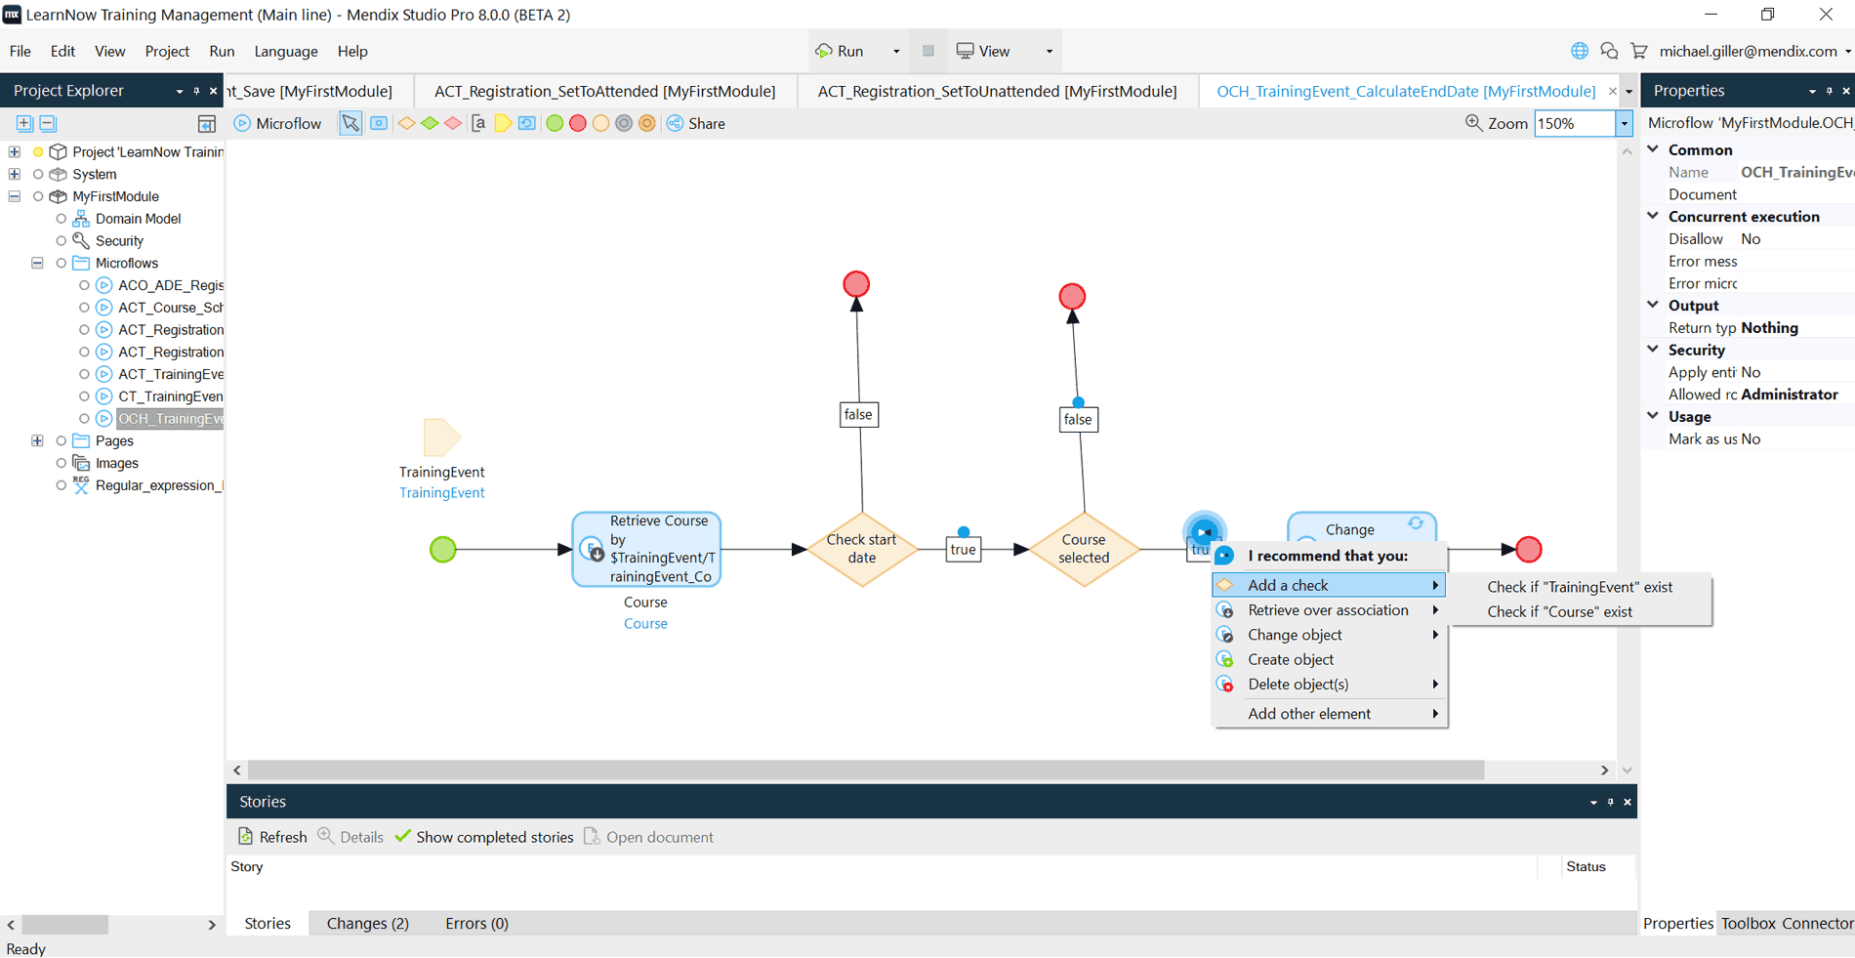Viewport: 1855px width, 958px height.
Task: Choose Create object from recommendations
Action: (x=1329, y=659)
